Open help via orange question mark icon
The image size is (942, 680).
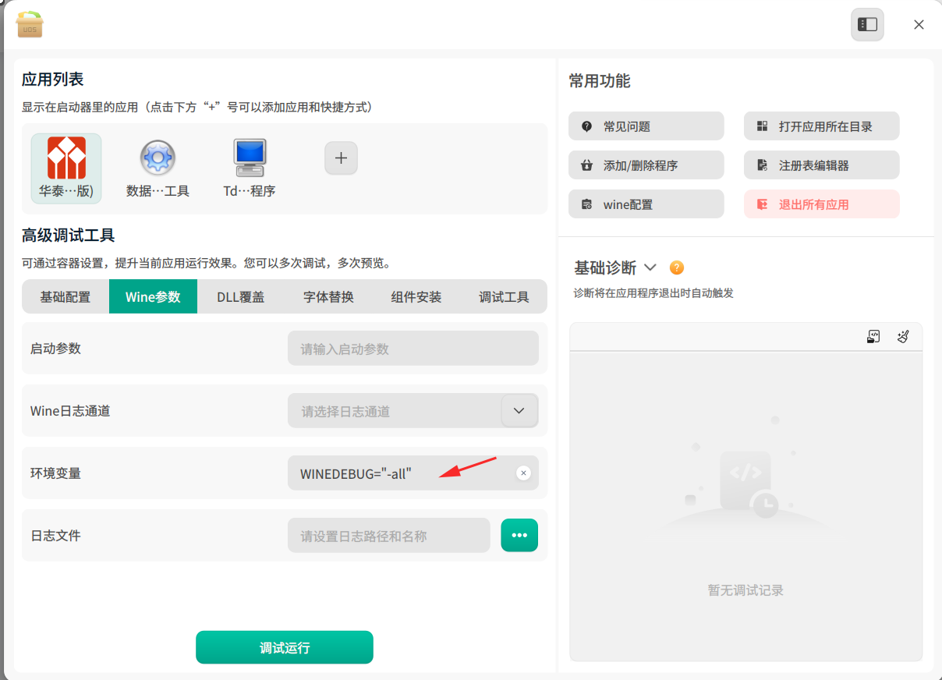677,267
